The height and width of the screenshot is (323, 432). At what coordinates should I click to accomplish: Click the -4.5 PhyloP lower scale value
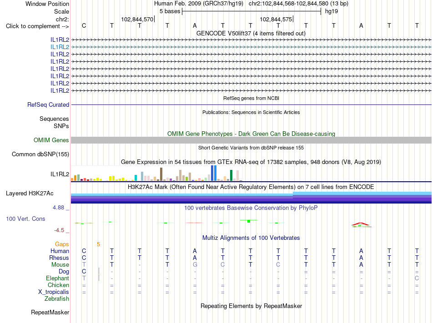pos(59,230)
